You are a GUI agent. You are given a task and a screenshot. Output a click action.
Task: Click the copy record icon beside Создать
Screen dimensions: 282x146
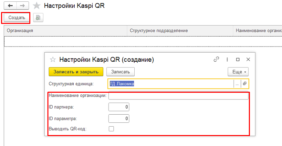pos(38,18)
